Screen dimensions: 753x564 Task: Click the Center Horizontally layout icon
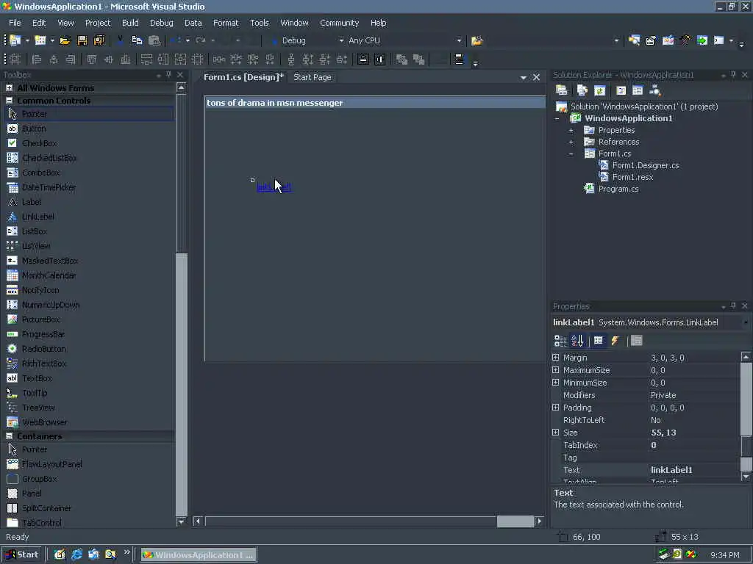pyautogui.click(x=363, y=59)
